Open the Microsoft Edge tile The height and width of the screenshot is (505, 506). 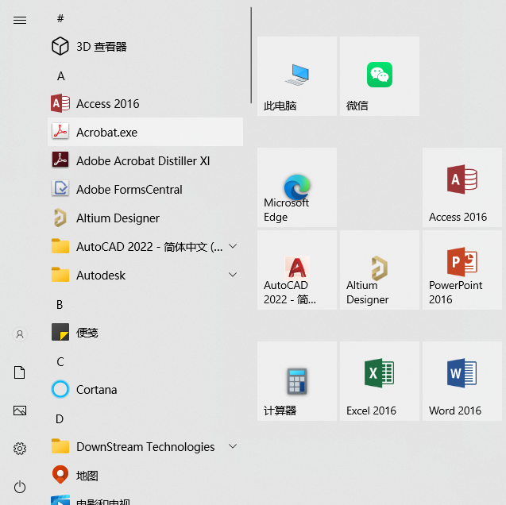pyautogui.click(x=297, y=187)
